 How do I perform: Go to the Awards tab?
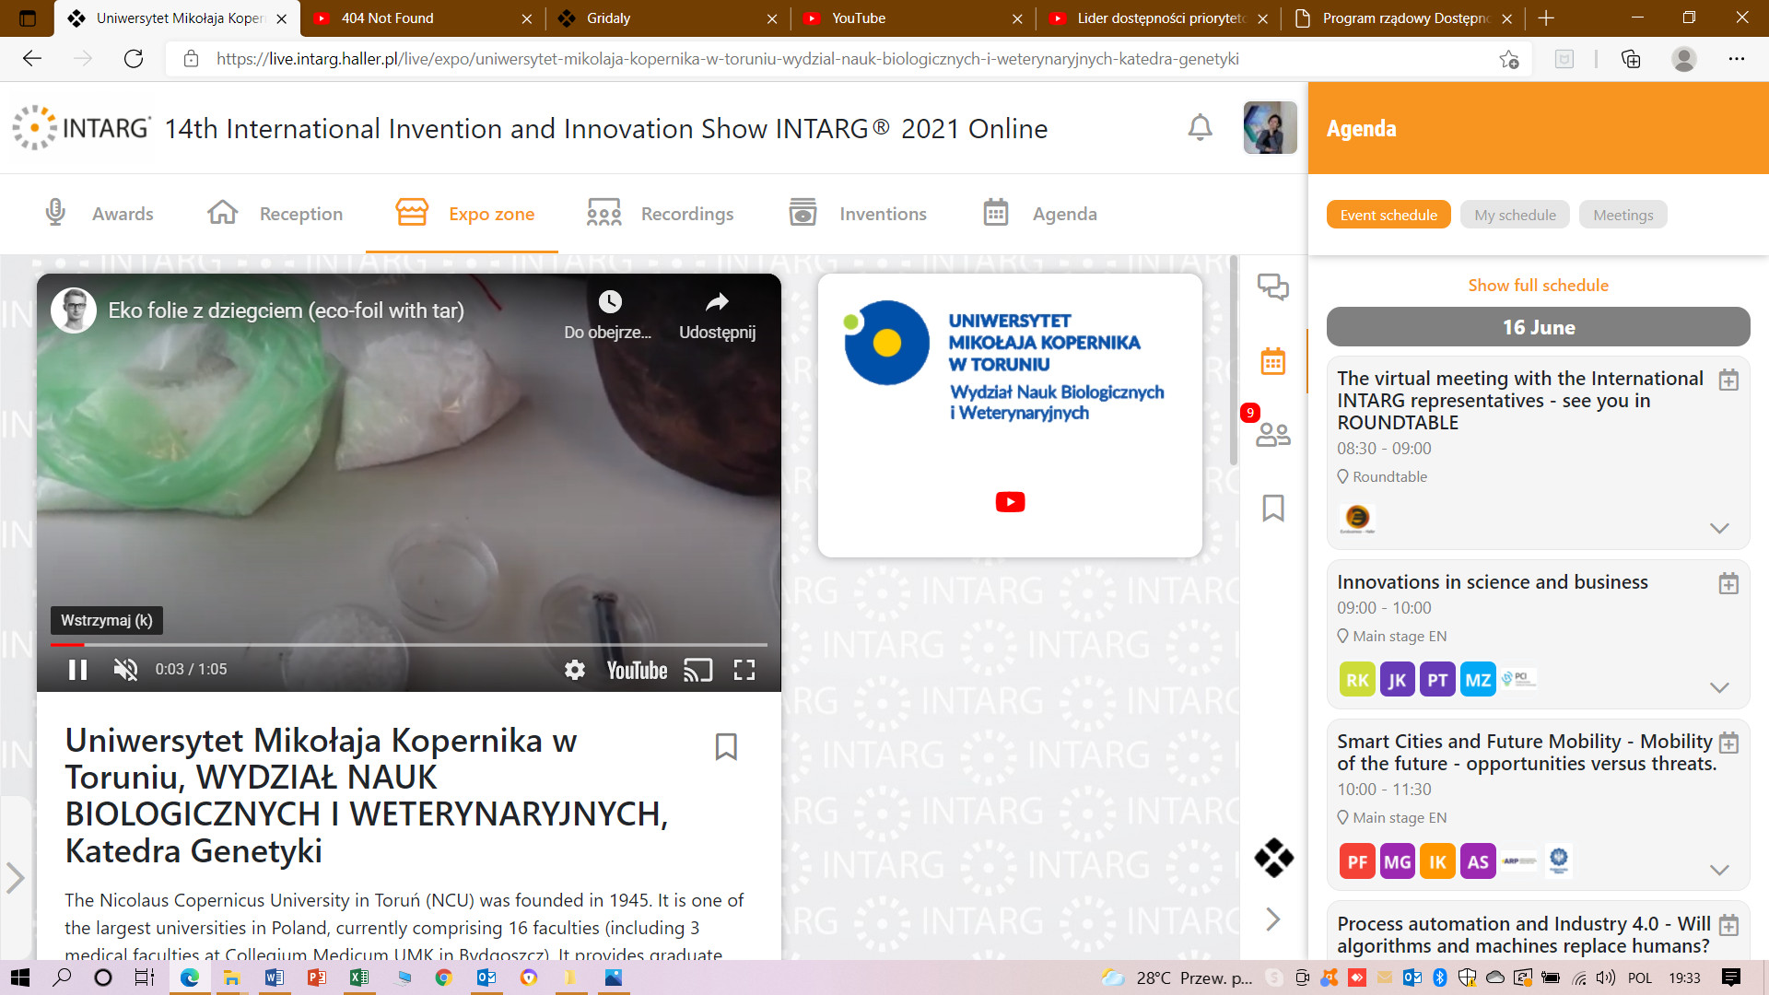point(100,214)
